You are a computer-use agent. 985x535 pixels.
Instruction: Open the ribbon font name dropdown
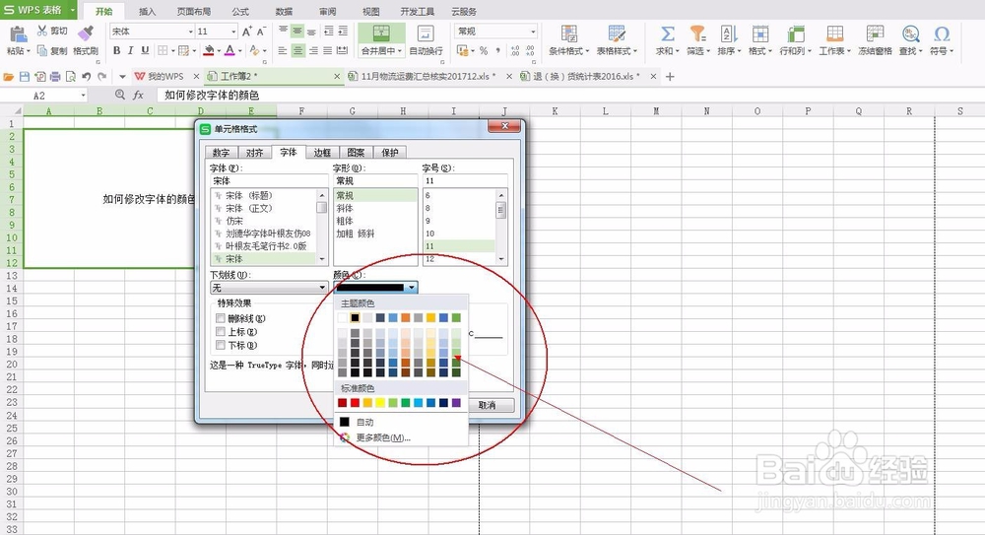click(190, 32)
